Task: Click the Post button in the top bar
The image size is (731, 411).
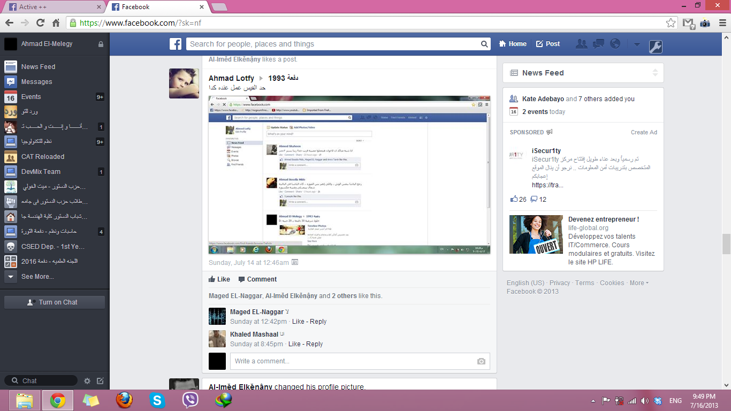Action: 548,44
